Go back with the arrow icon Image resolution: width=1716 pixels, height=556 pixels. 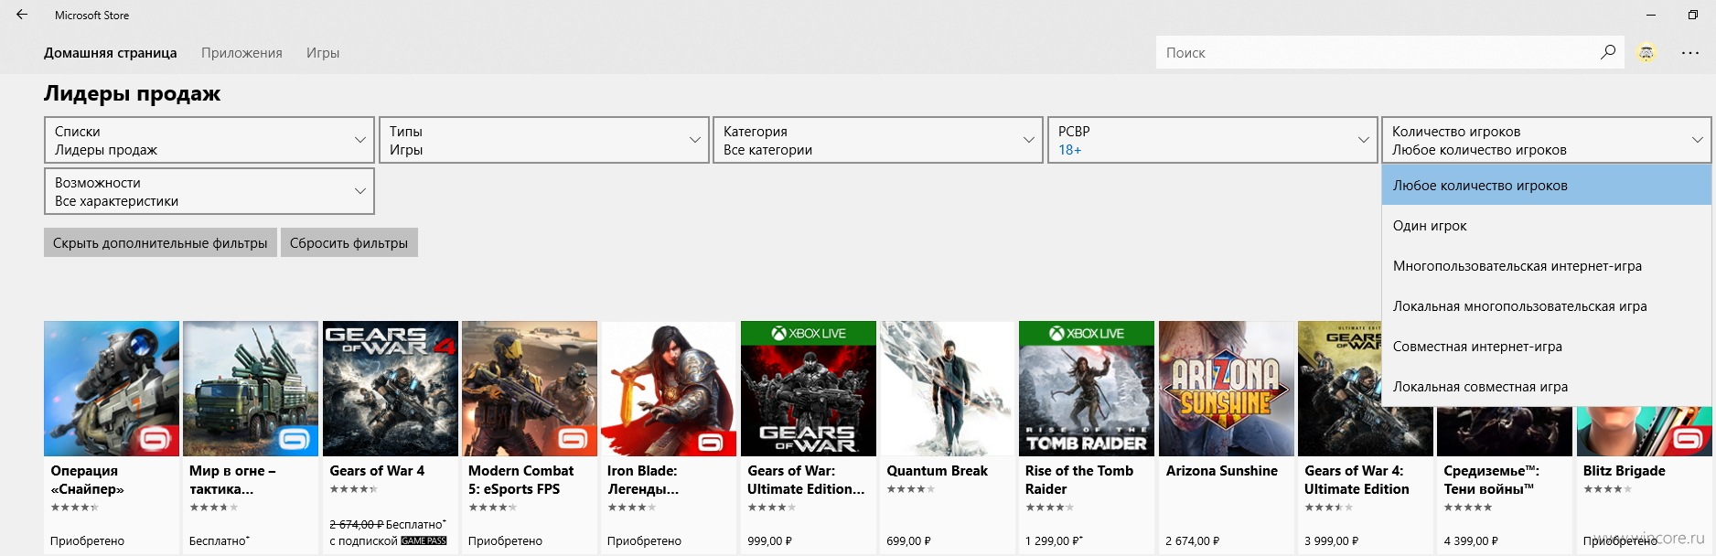click(x=22, y=15)
